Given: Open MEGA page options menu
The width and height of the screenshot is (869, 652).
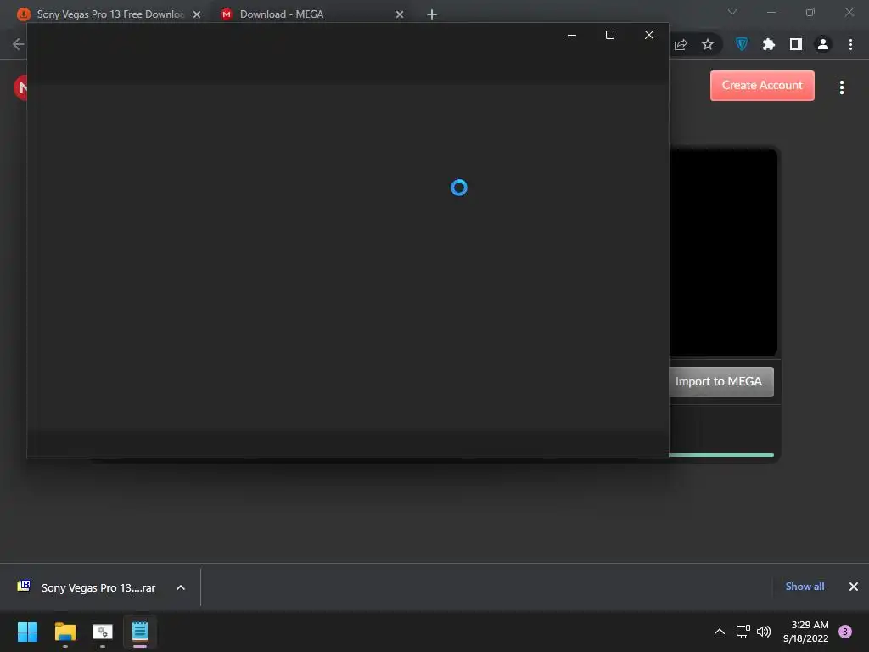Looking at the screenshot, I should point(841,87).
